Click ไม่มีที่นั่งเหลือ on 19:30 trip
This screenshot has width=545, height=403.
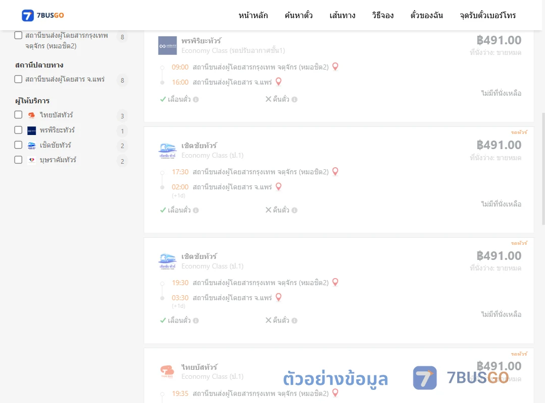pyautogui.click(x=501, y=314)
